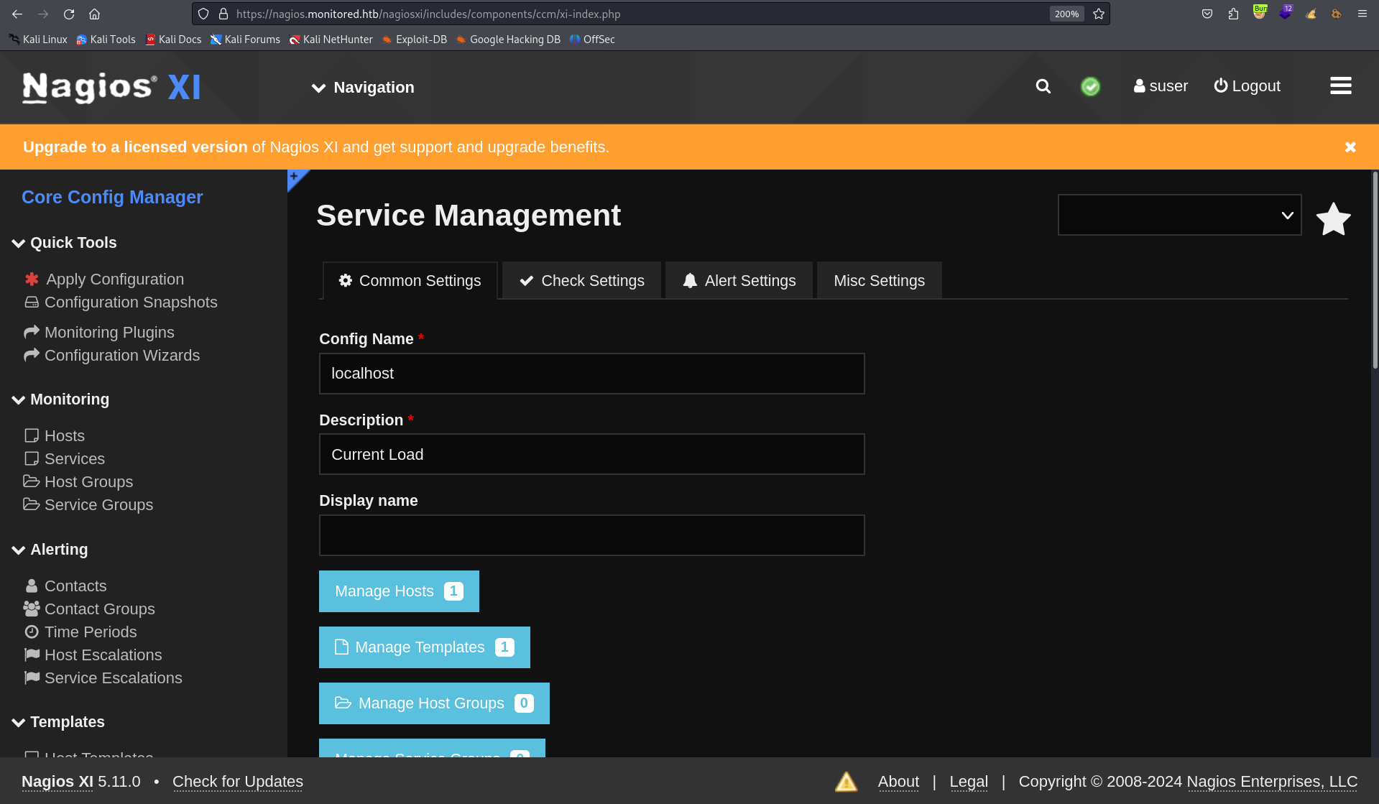Viewport: 1379px width, 804px height.
Task: Go to browser home page
Action: pos(94,14)
